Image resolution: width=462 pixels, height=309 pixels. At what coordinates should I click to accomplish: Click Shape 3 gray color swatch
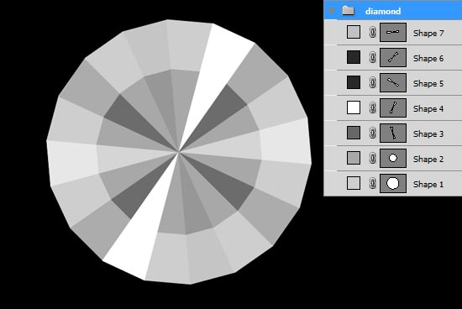click(354, 133)
